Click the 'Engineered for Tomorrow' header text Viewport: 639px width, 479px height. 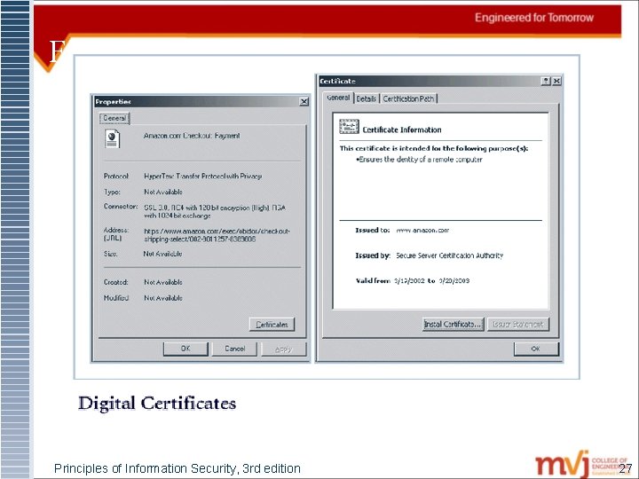[x=534, y=18]
